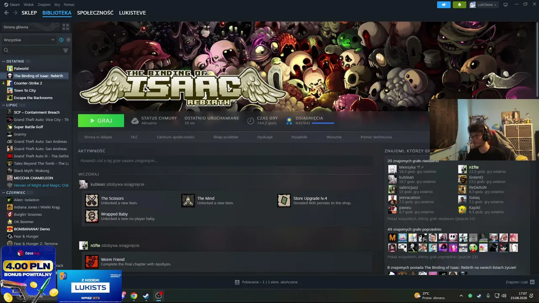Open the LukiSteve account dropdown
Image resolution: width=539 pixels, height=303 pixels.
[x=483, y=5]
